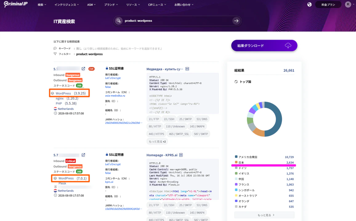
Task: Click イギリス green legend swatch
Action: click(x=236, y=173)
